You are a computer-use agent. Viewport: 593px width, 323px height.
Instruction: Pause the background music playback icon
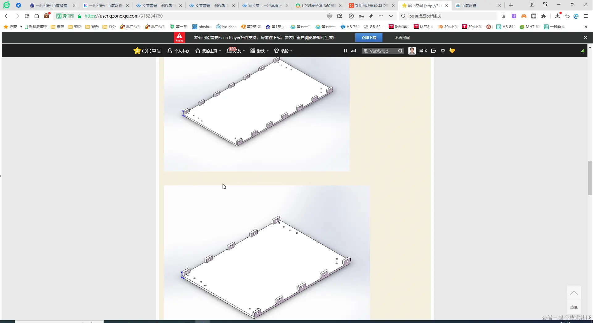pos(345,50)
